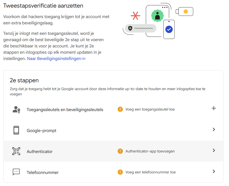
Task: Select the Google-prompt option label
Action: pyautogui.click(x=41, y=130)
